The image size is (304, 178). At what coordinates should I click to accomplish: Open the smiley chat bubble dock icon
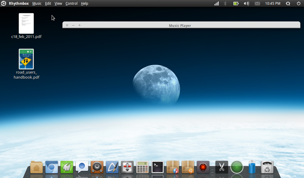[x=82, y=167]
